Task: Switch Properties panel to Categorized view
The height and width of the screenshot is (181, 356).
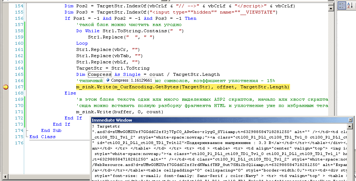Action: coord(341,5)
